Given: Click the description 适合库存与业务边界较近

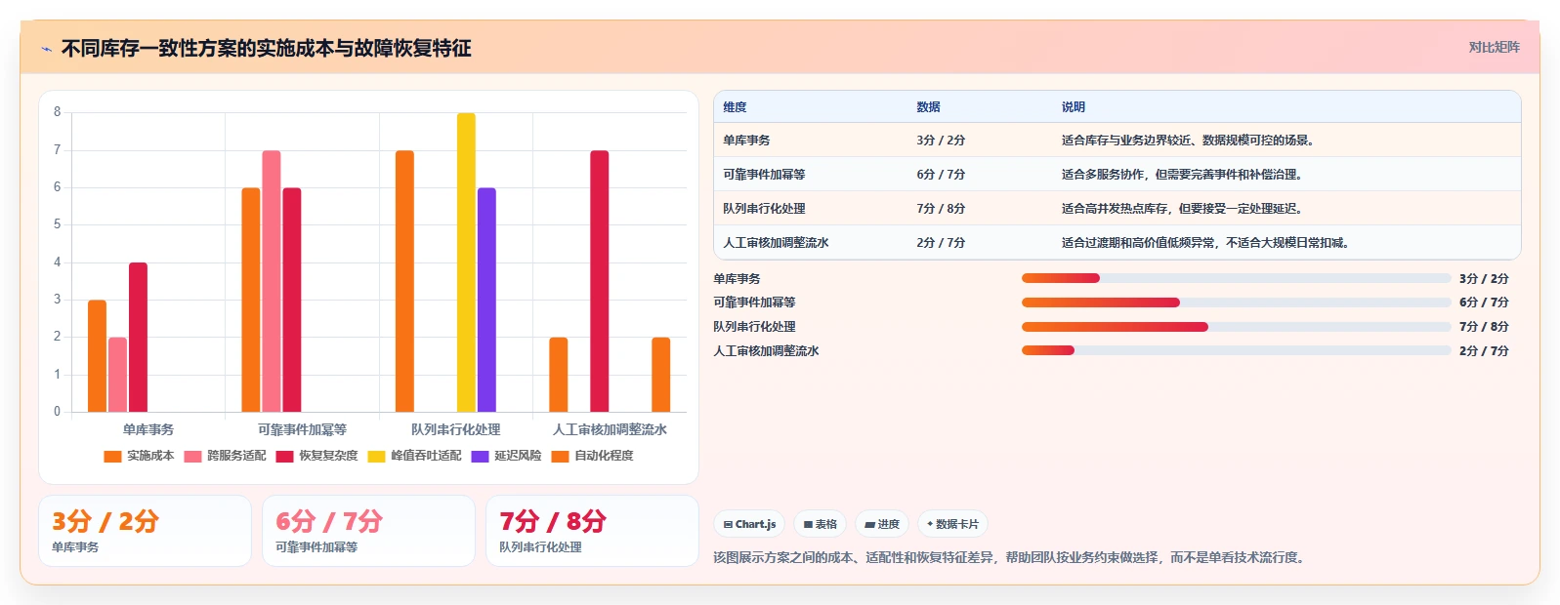Looking at the screenshot, I should (x=1188, y=141).
